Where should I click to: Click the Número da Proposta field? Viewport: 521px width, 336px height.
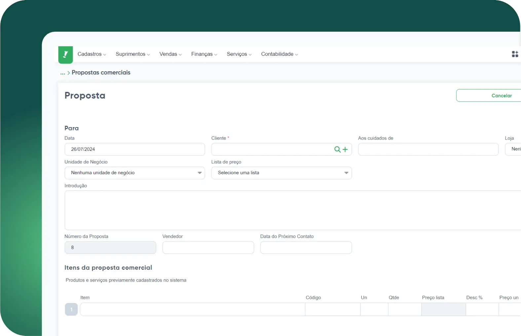pyautogui.click(x=110, y=248)
